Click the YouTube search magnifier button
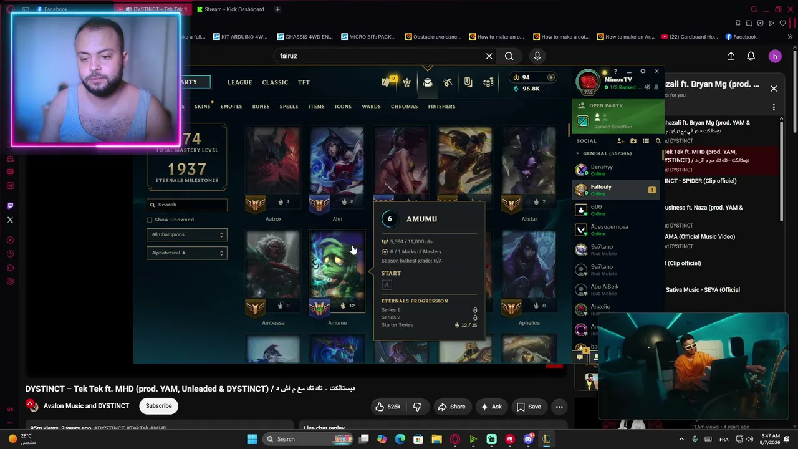798x449 pixels. (x=509, y=56)
